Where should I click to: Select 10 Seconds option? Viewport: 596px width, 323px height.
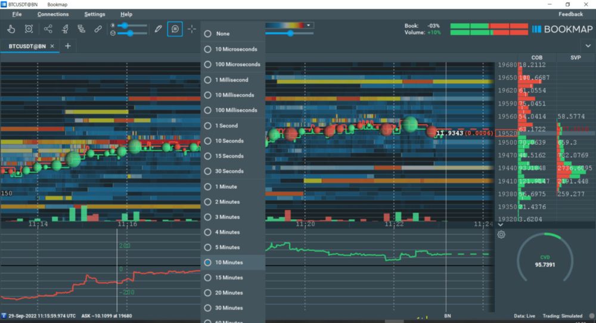(x=232, y=141)
